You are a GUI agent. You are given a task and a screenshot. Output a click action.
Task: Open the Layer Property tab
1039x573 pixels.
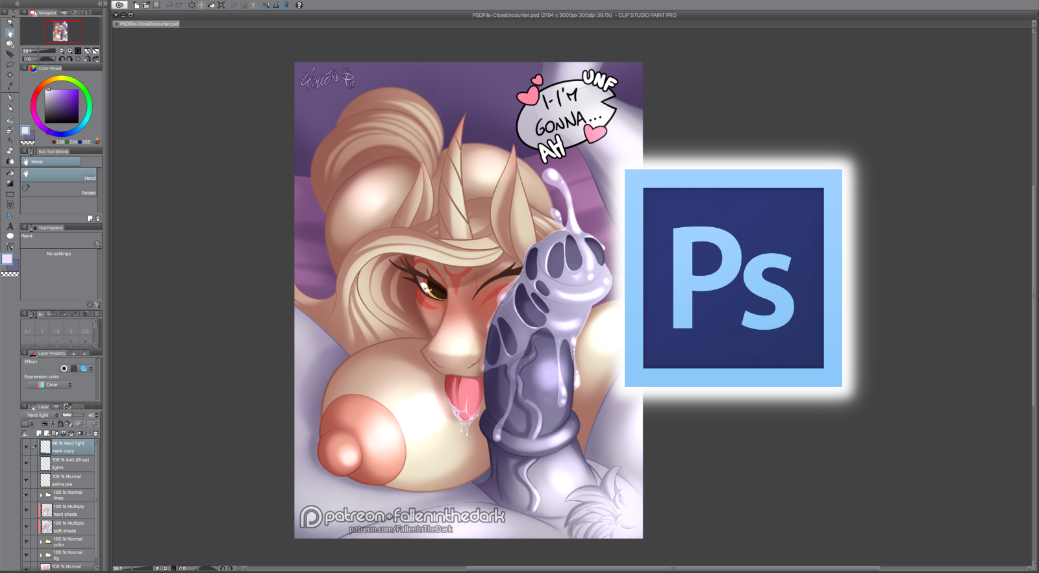pos(47,353)
